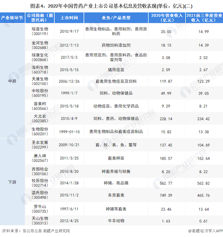Click 2020 revenue value 749.39
The image size is (223, 237).
166,195
